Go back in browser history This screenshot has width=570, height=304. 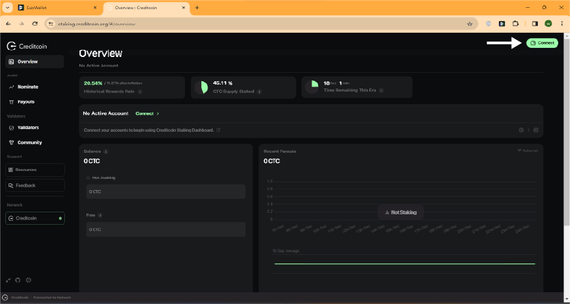tap(9, 24)
